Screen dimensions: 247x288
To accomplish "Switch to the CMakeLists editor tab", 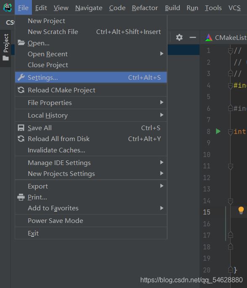I will point(226,37).
